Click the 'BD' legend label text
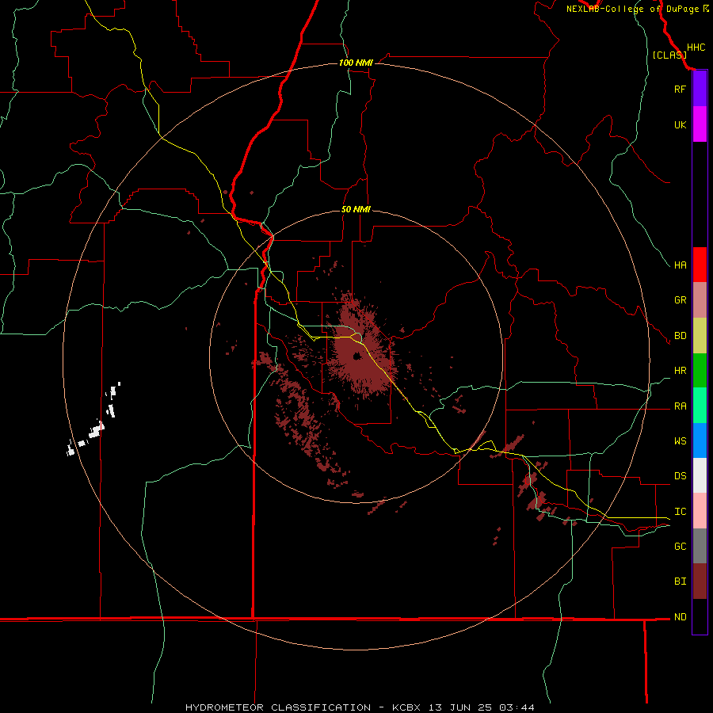The image size is (713, 713). click(680, 336)
